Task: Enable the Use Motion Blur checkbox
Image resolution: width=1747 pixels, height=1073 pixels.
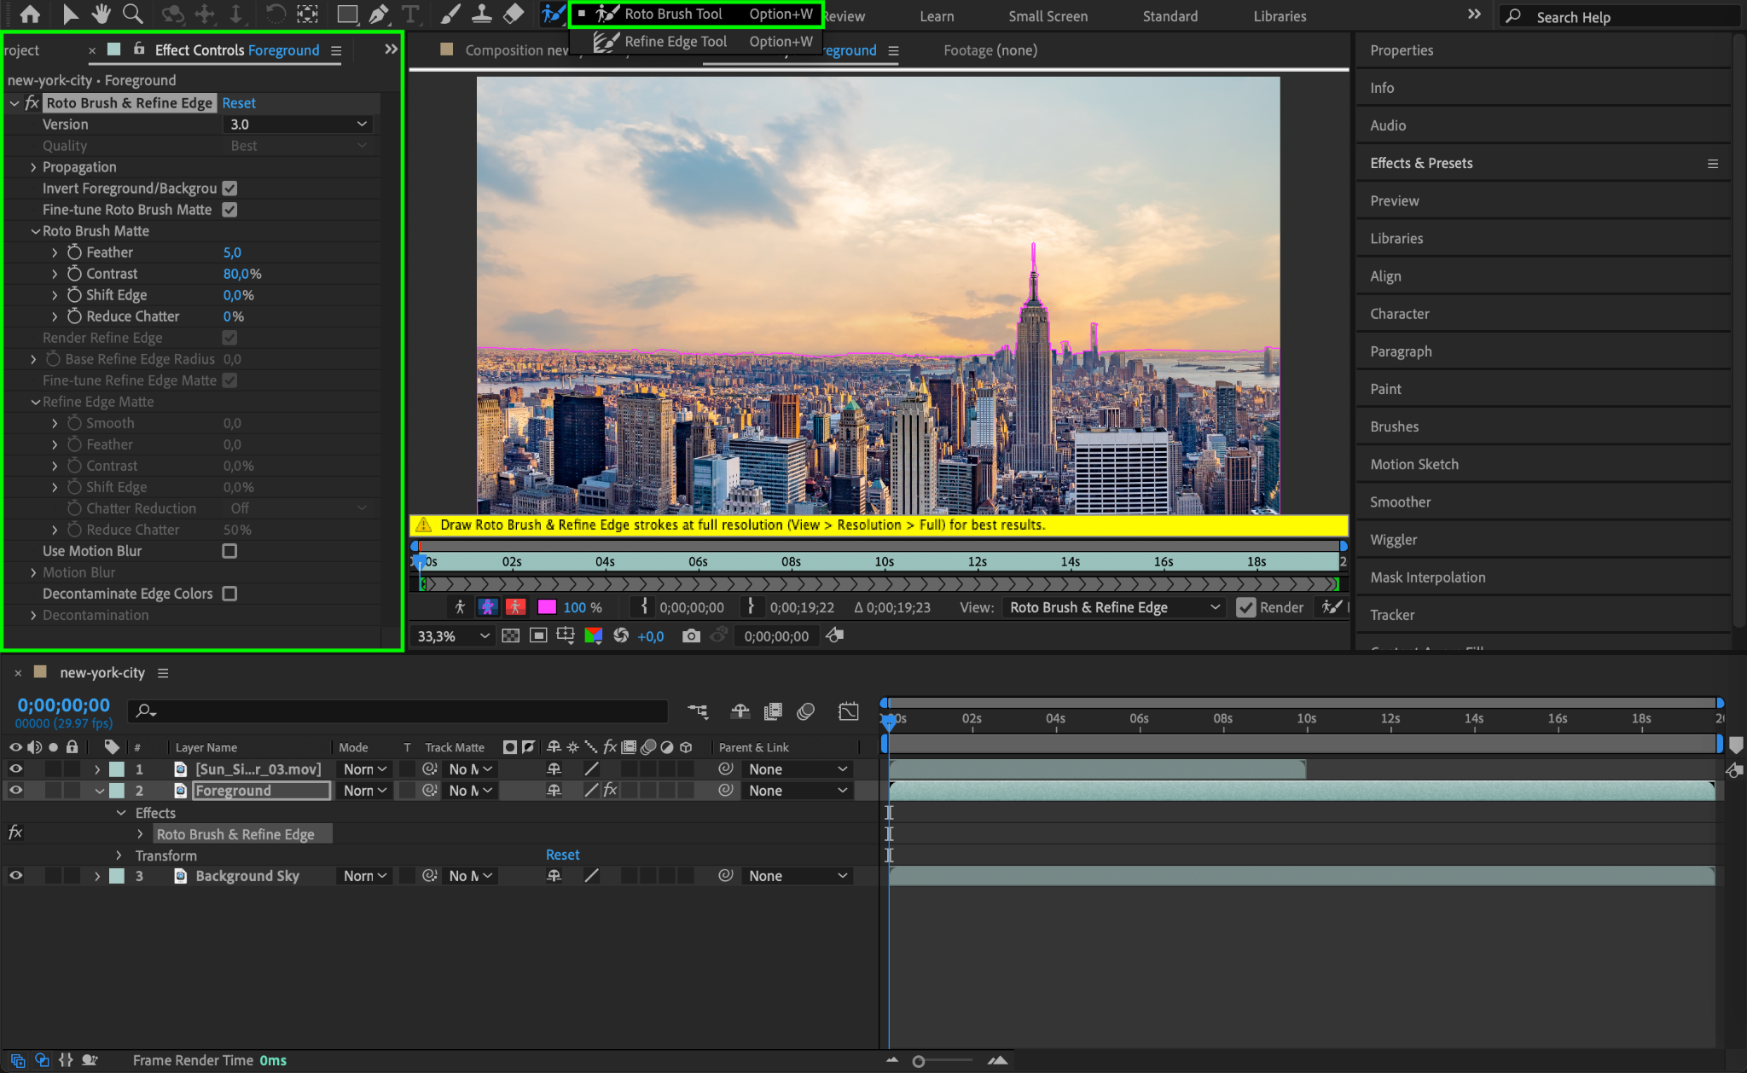Action: (229, 551)
